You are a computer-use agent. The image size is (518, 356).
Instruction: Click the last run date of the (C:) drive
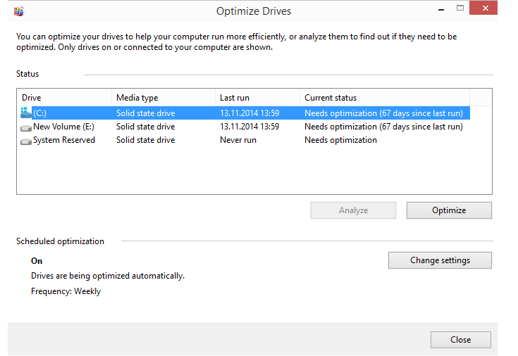[x=249, y=113]
